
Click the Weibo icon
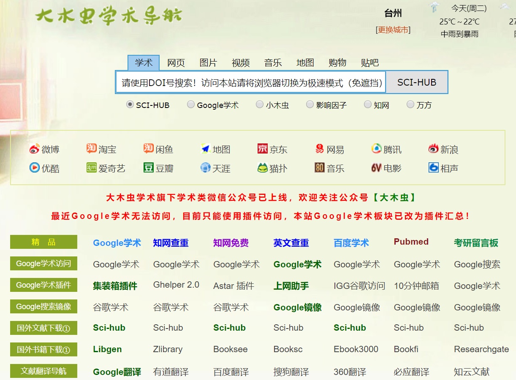[x=34, y=149]
